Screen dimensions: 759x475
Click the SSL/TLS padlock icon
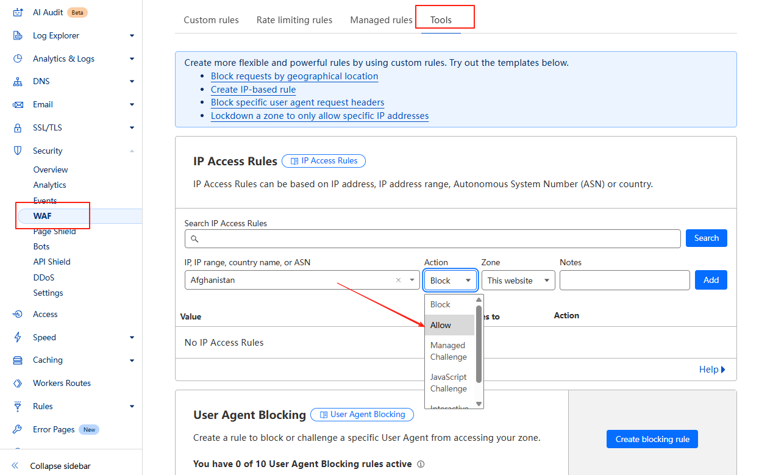[x=19, y=127]
